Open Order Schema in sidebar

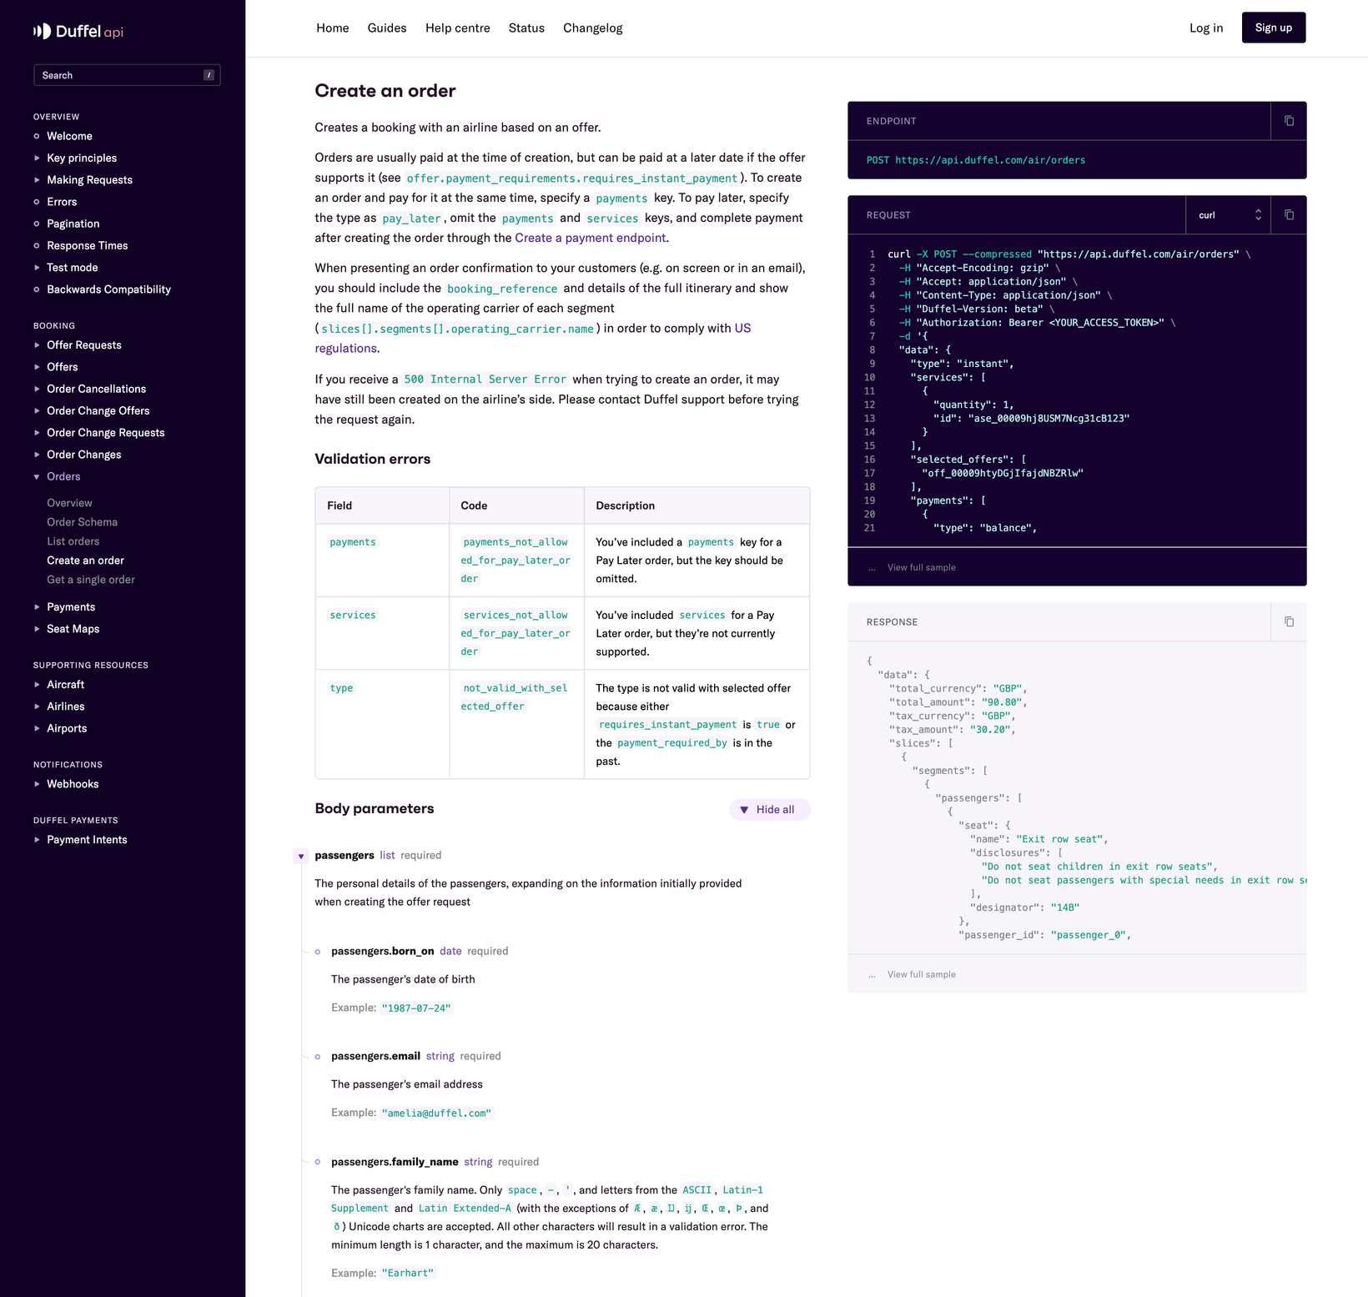tap(82, 522)
